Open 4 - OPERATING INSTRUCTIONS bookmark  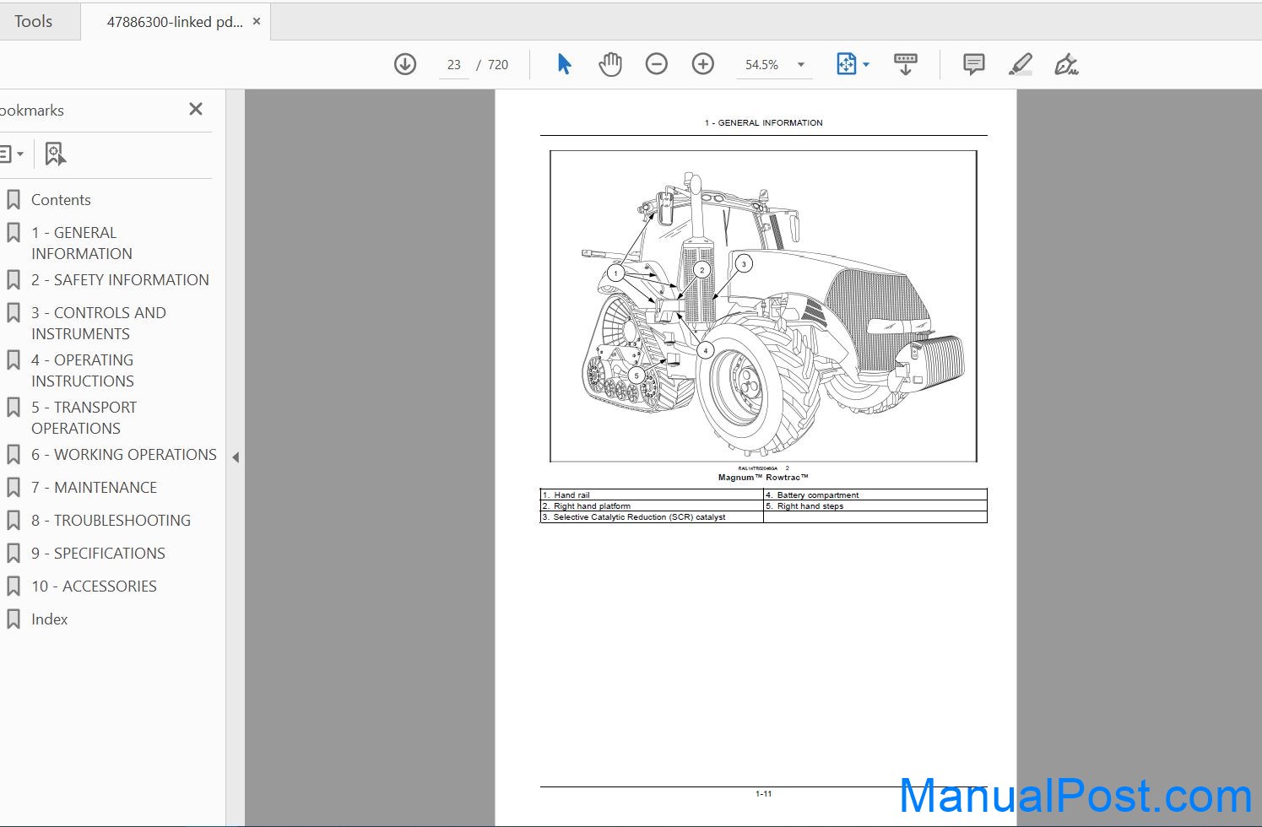pyautogui.click(x=83, y=370)
